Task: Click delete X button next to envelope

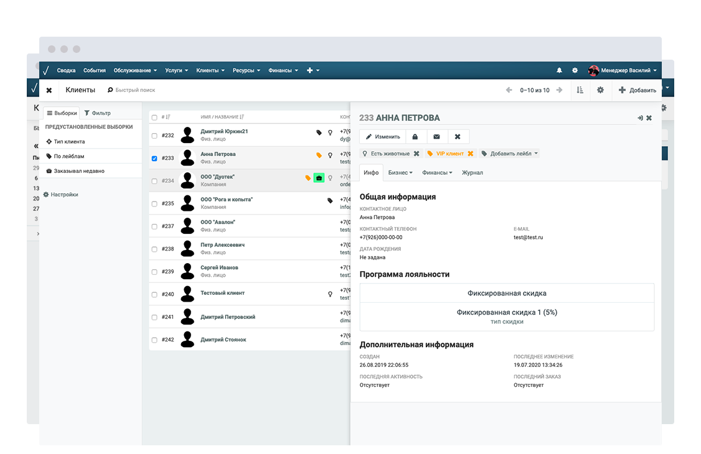Action: [x=458, y=137]
